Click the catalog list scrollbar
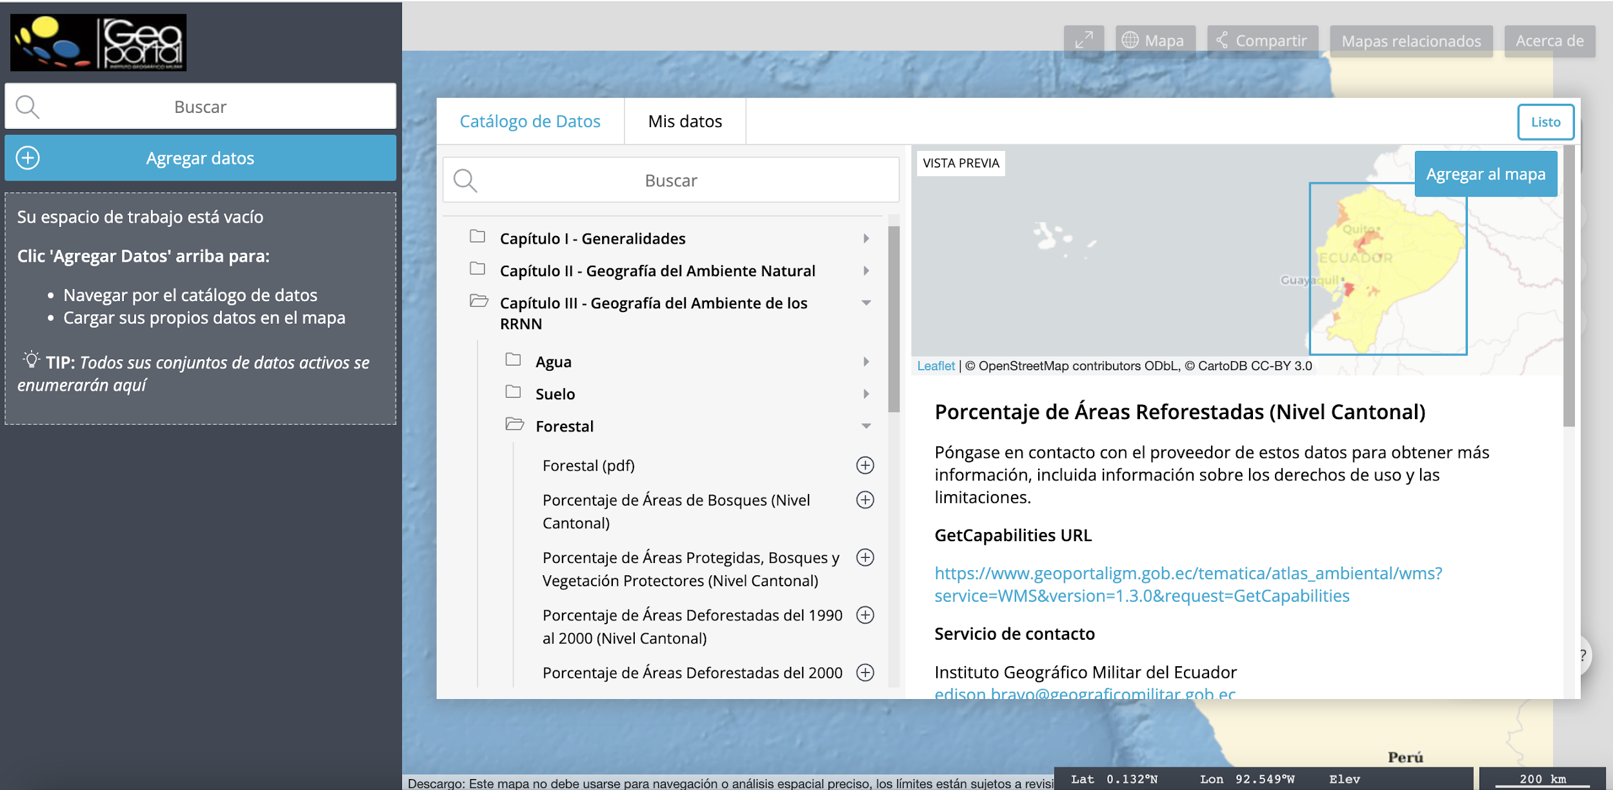Image resolution: width=1613 pixels, height=790 pixels. click(894, 319)
